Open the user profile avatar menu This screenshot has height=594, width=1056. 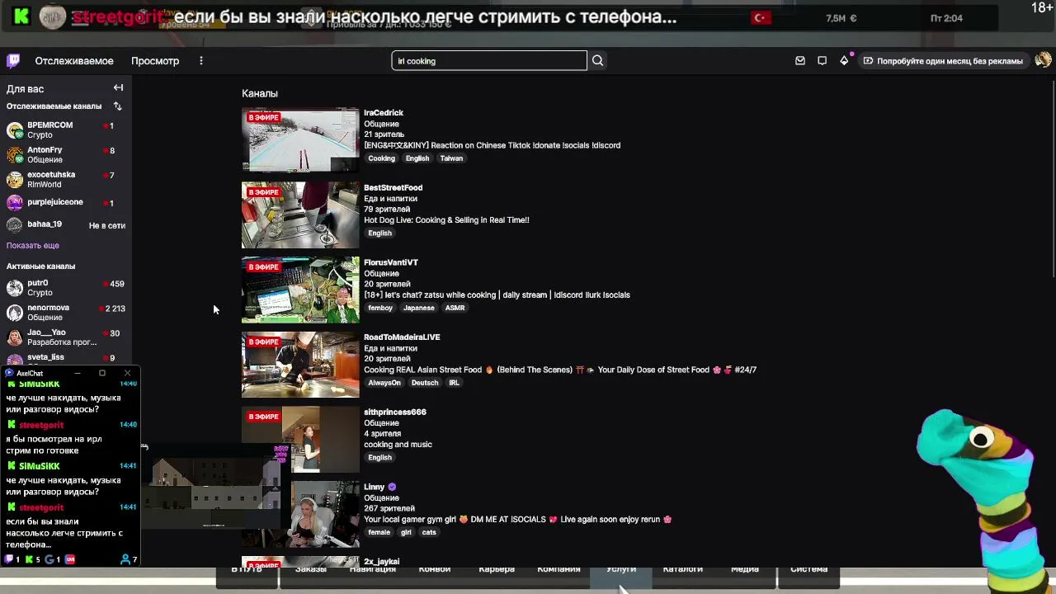coord(1043,60)
